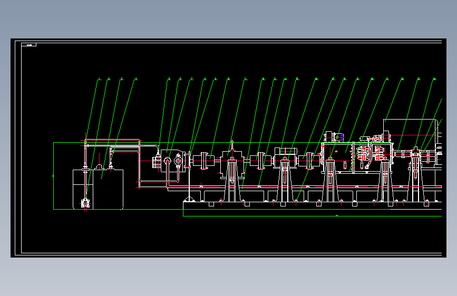The width and height of the screenshot is (457, 296).
Task: Click the triangular support under the gearbox
Action: coord(189,199)
